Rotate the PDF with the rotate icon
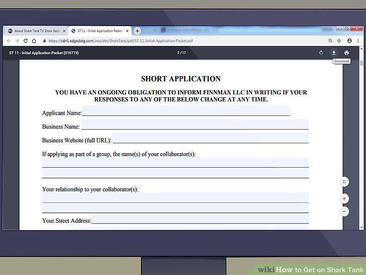Image resolution: width=366 pixels, height=275 pixels. pos(321,52)
